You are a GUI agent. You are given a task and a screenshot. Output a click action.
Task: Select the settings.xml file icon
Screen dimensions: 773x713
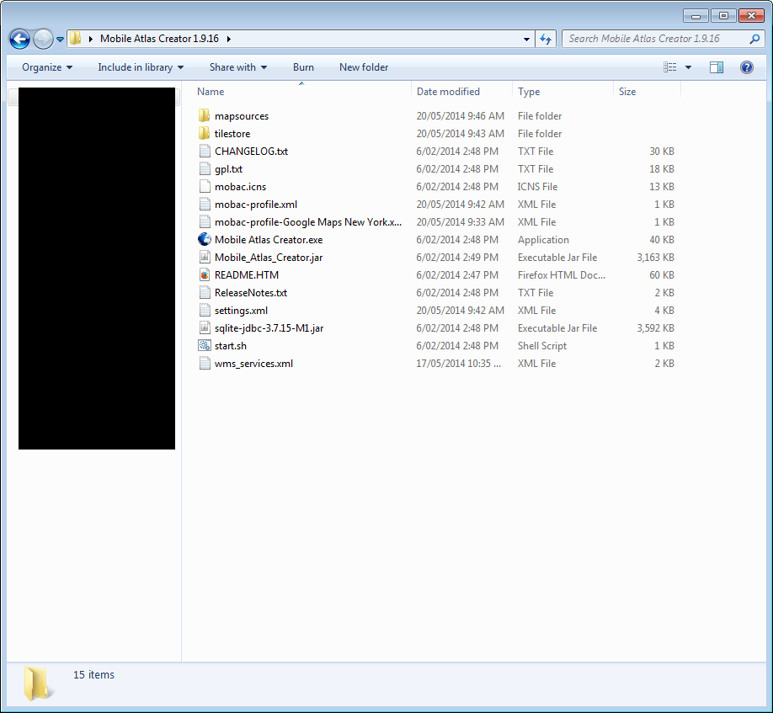[x=205, y=311]
